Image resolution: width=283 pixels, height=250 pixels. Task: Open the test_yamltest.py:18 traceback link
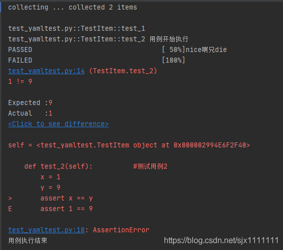tap(46, 230)
